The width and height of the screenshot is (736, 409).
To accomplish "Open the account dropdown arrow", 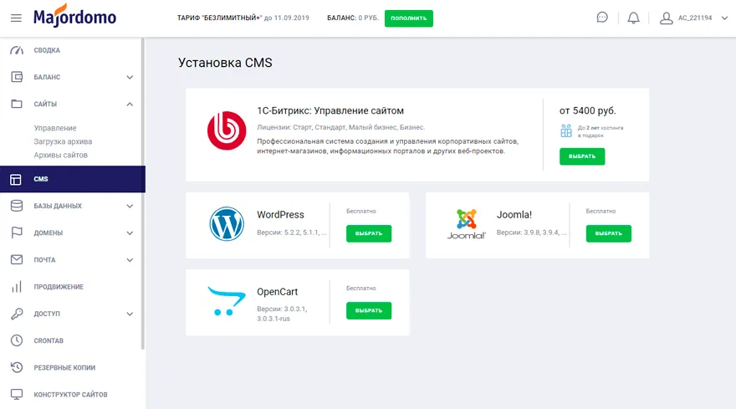I will [x=724, y=18].
